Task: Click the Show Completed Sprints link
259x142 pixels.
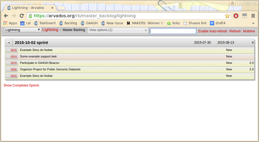Action: point(21,85)
